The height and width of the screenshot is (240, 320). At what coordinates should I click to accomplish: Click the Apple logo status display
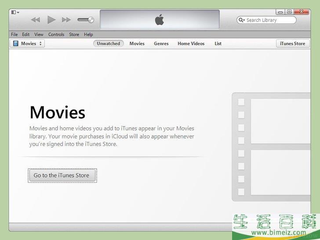pyautogui.click(x=160, y=20)
